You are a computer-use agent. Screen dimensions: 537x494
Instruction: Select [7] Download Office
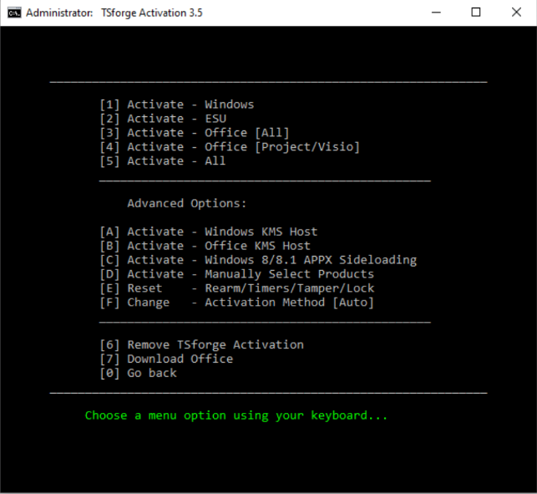[x=166, y=359]
